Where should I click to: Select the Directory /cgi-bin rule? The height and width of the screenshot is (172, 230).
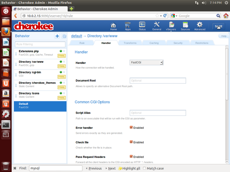[40, 75]
